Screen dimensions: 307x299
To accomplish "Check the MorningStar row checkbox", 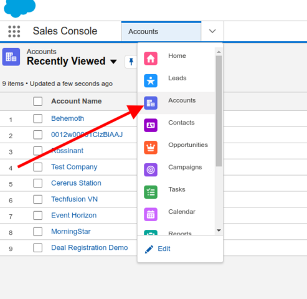I will (x=38, y=232).
